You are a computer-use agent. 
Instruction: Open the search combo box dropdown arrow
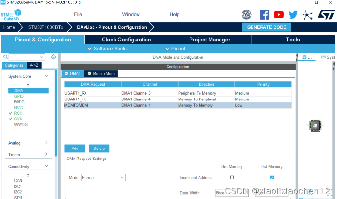[x=42, y=57]
